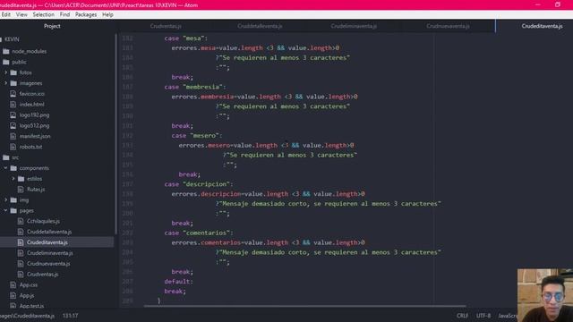
Task: Click the estilos folder icon
Action: point(21,179)
